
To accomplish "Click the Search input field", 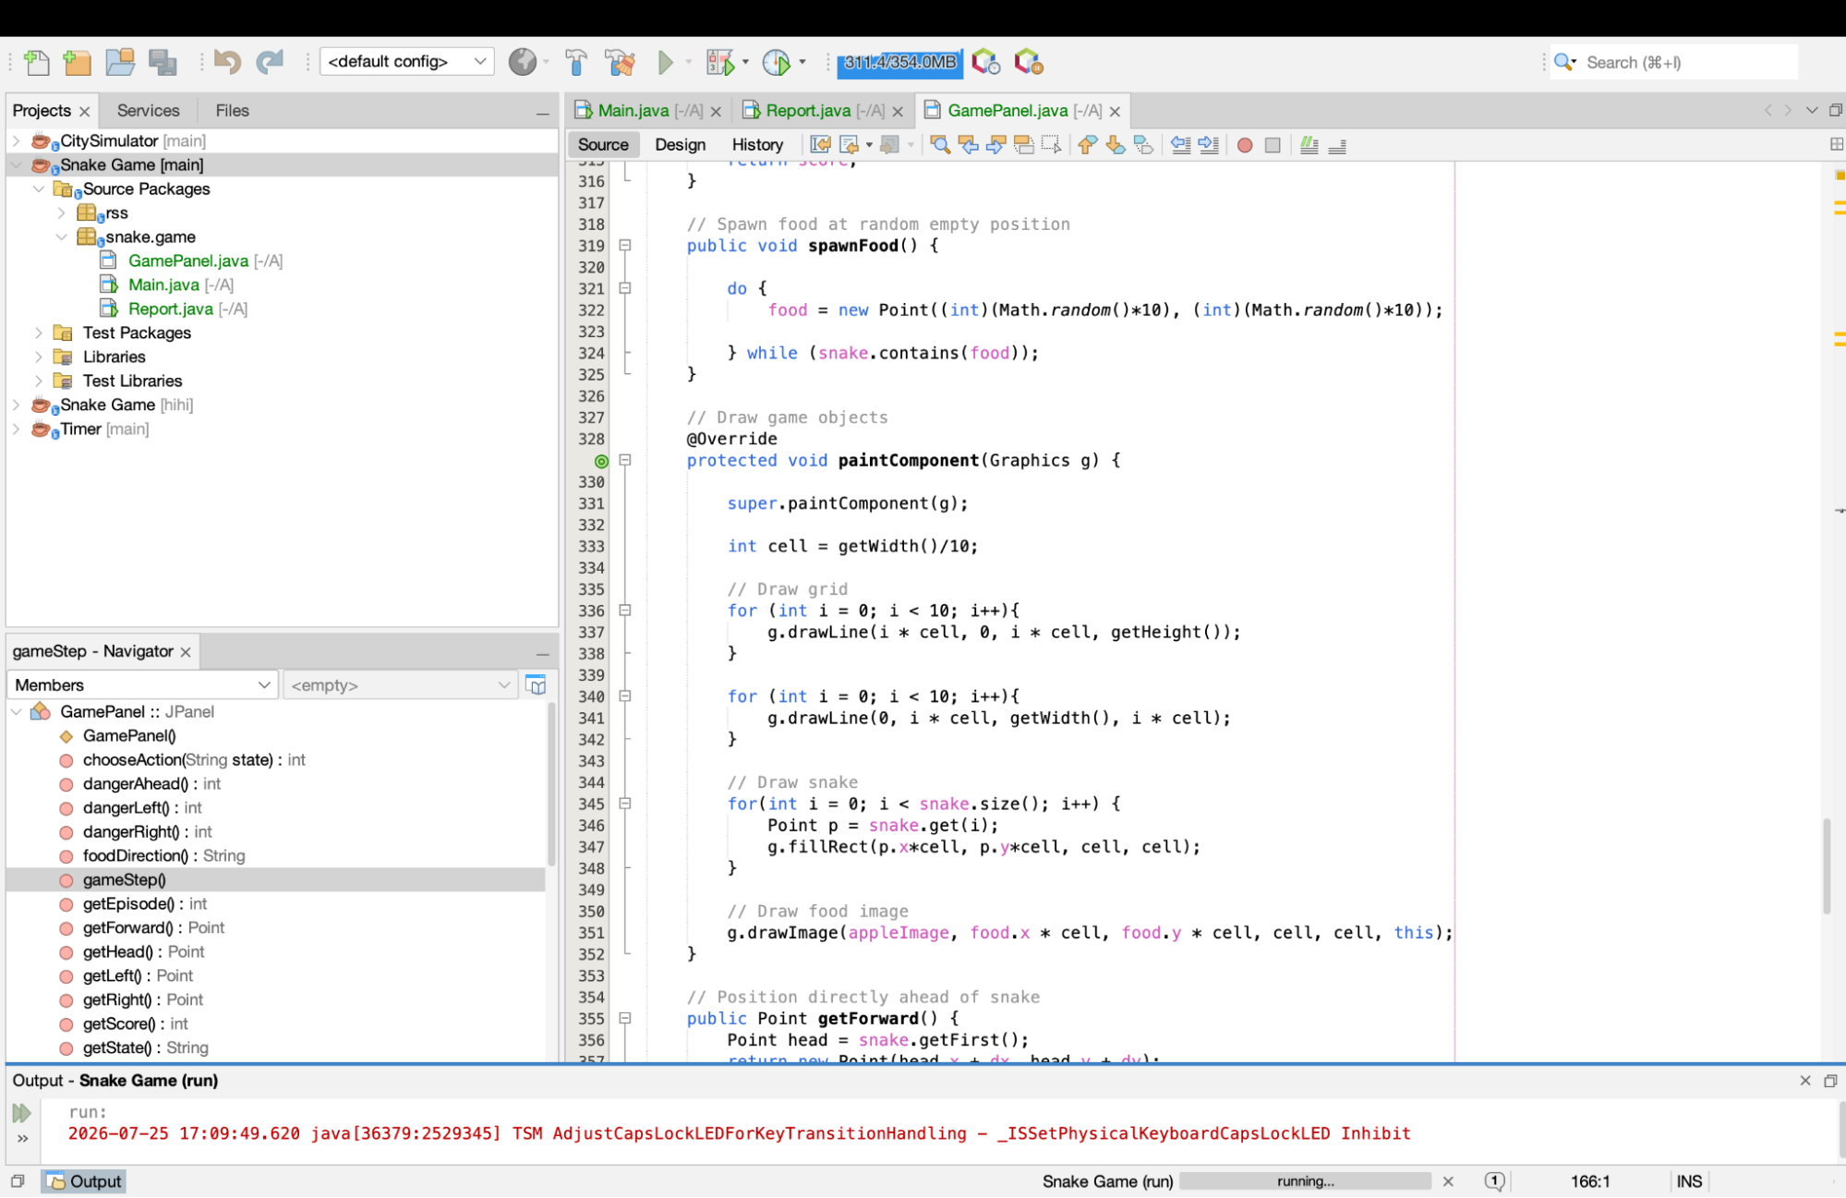I will point(1689,62).
